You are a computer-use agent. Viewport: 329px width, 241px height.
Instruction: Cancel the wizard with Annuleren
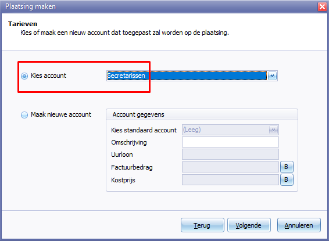tap(299, 225)
